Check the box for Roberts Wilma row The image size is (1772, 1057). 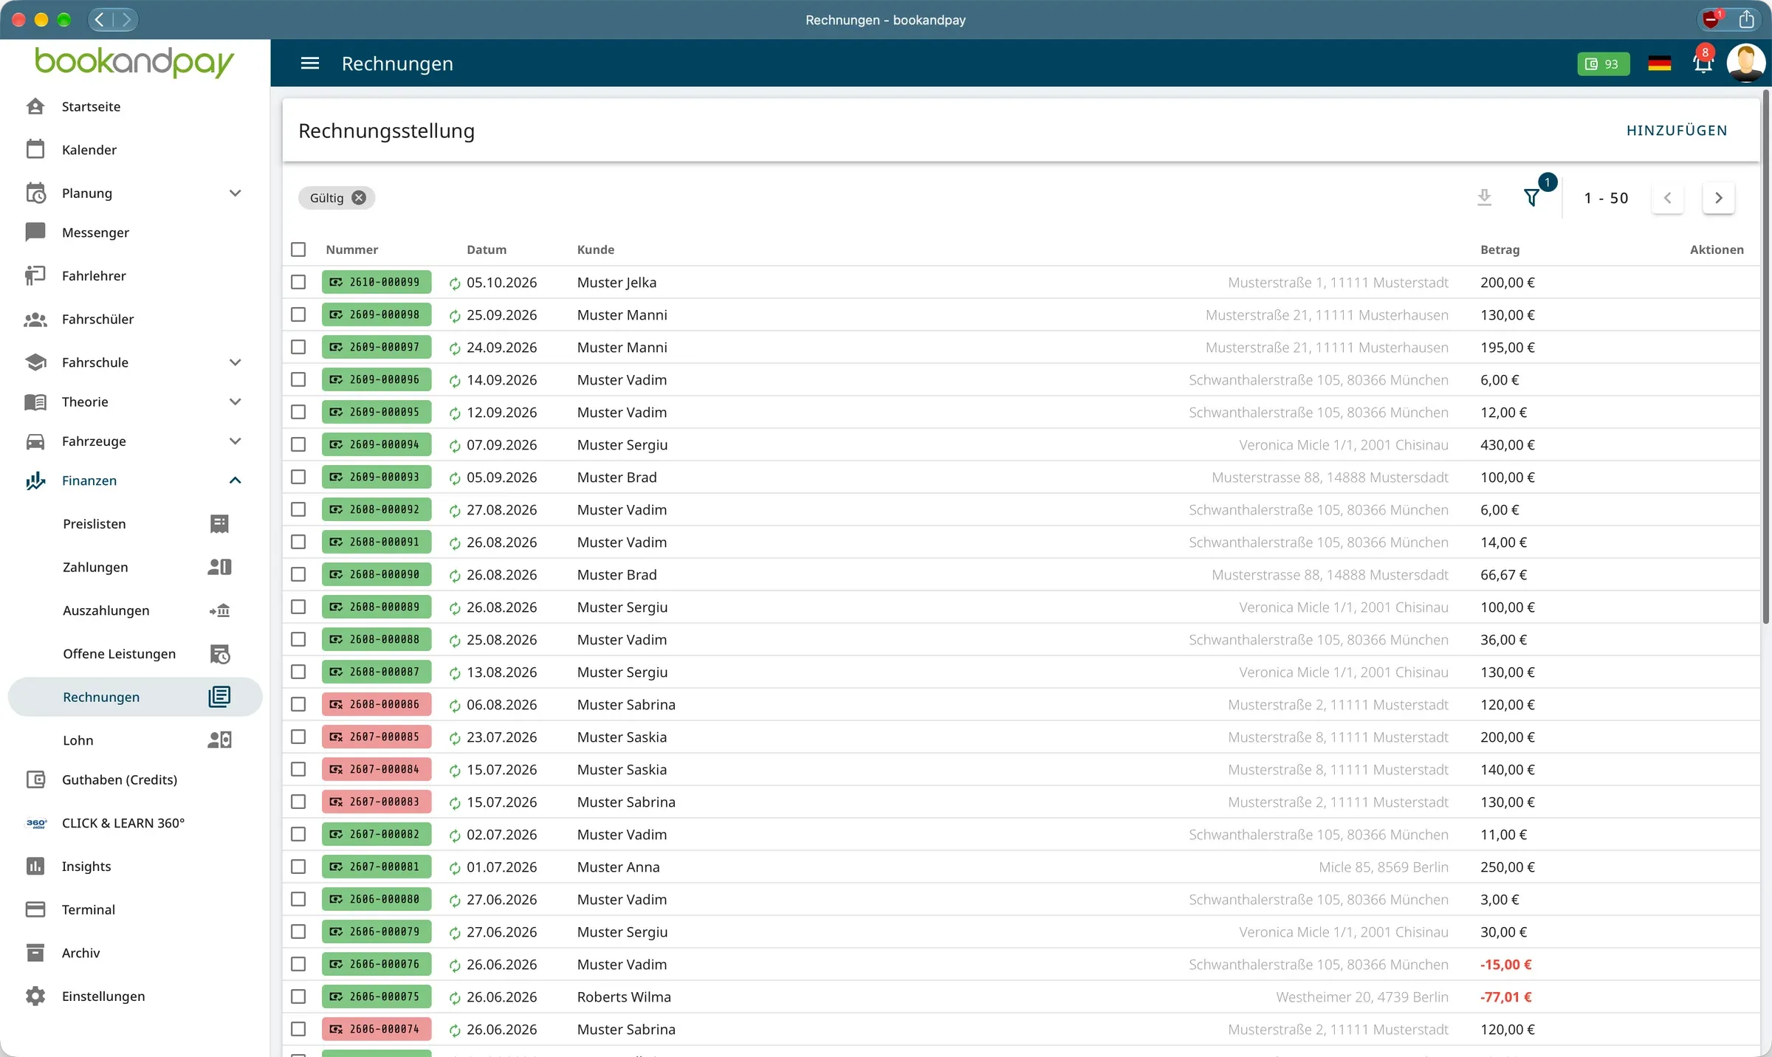(x=298, y=996)
